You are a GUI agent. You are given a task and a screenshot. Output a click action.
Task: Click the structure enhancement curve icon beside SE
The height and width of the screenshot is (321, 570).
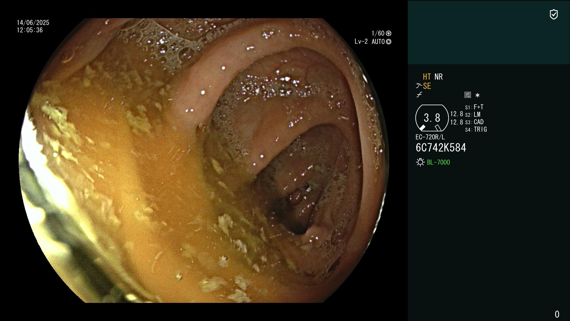pyautogui.click(x=419, y=86)
